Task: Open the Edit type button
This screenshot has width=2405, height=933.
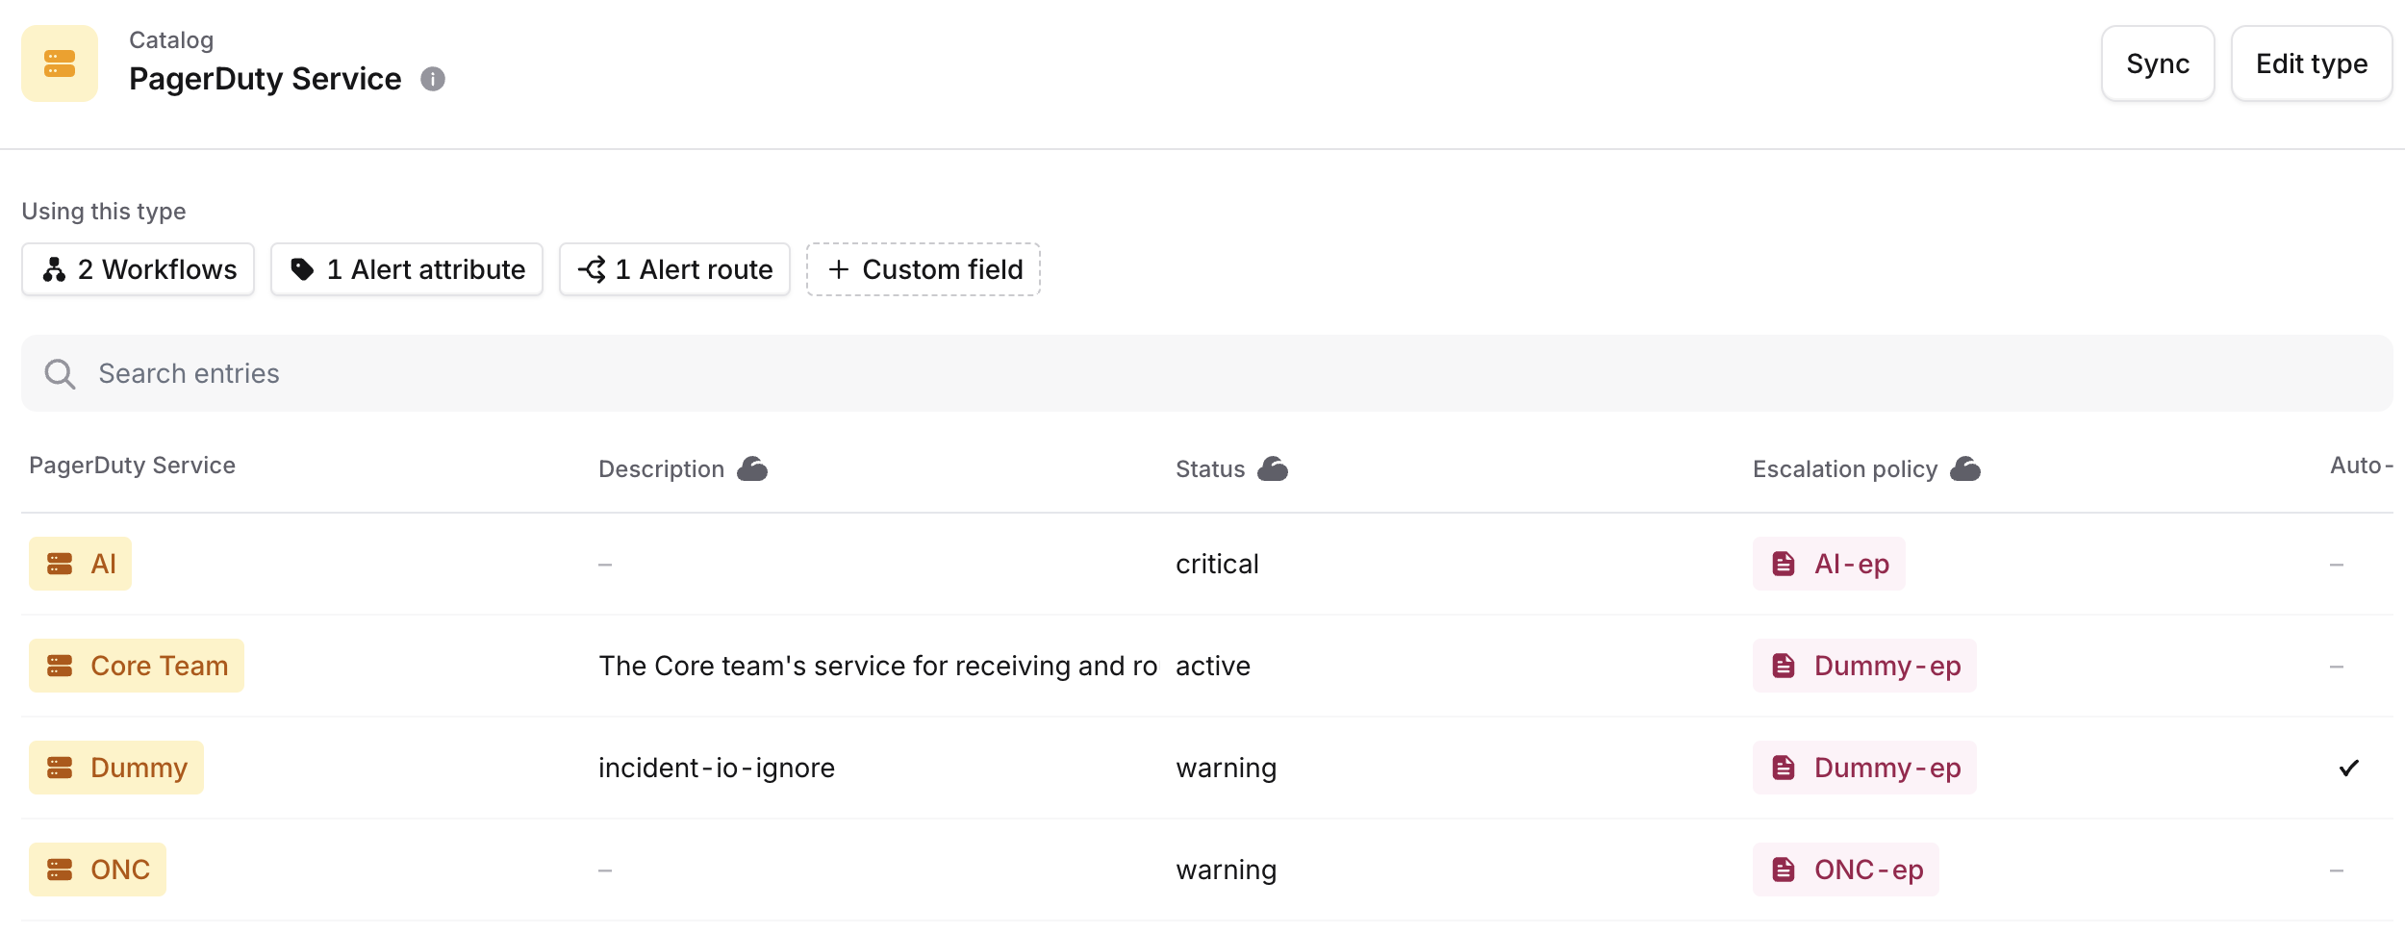Action: (x=2311, y=64)
